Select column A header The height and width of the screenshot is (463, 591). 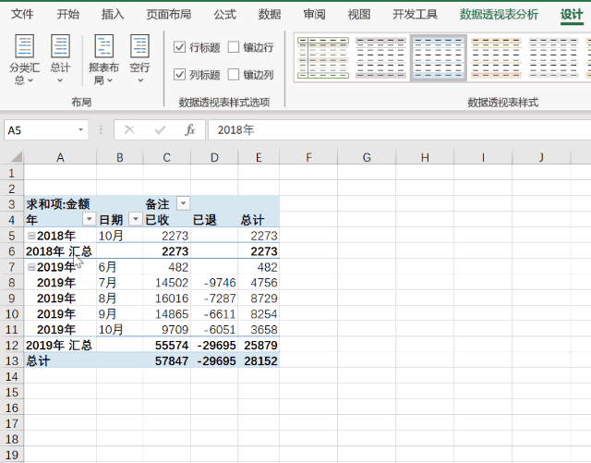(x=60, y=157)
